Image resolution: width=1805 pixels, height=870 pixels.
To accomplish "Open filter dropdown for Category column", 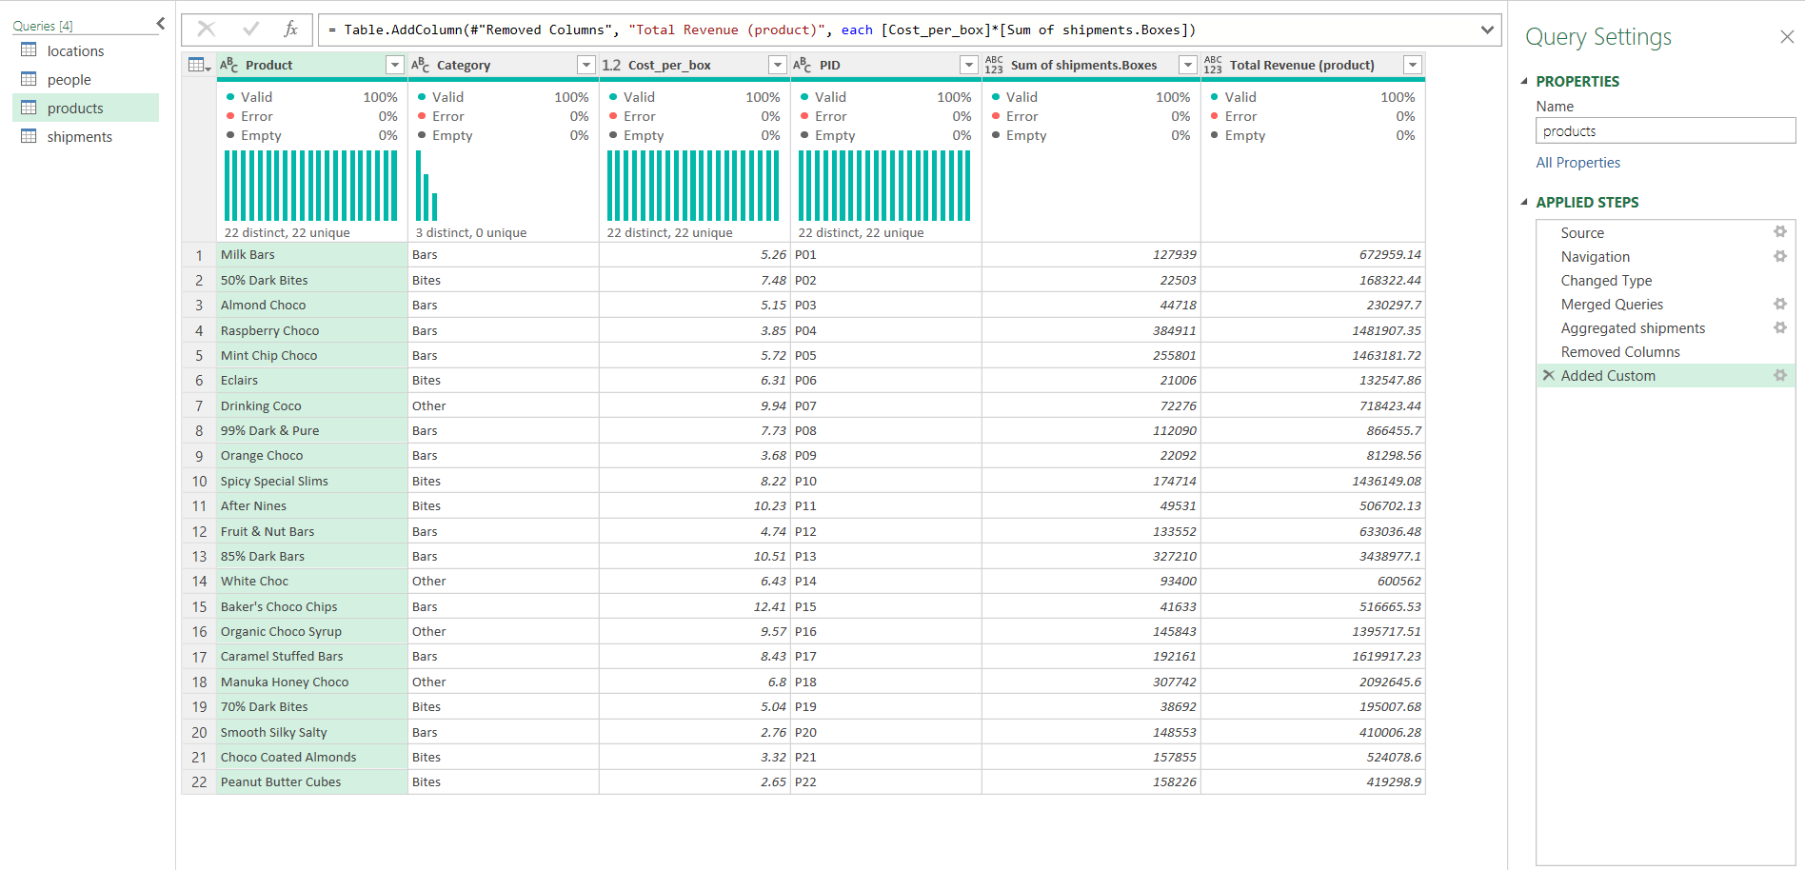I will 585,65.
